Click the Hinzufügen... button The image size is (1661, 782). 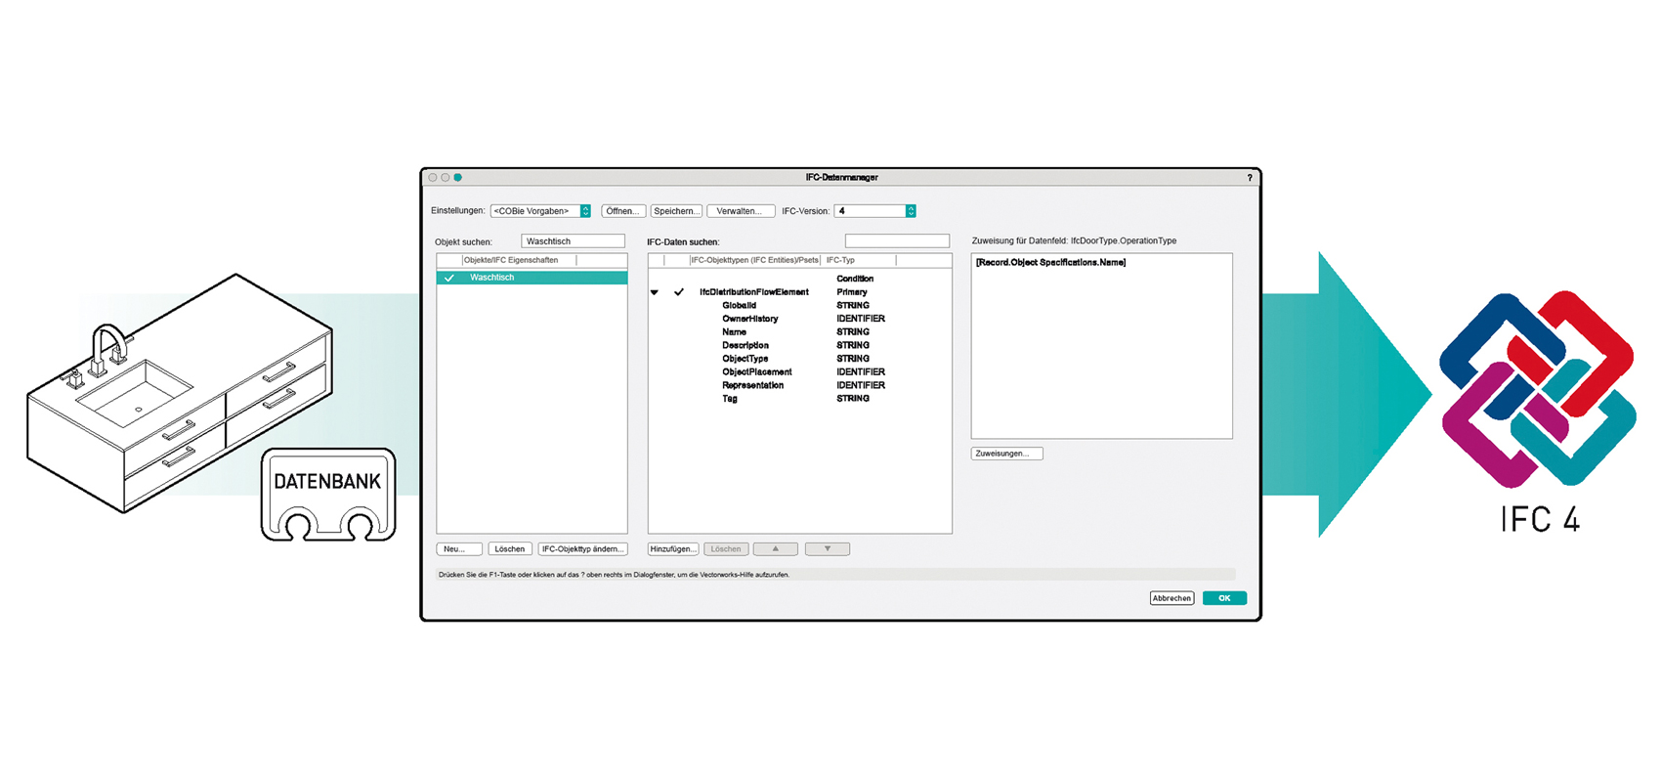673,549
